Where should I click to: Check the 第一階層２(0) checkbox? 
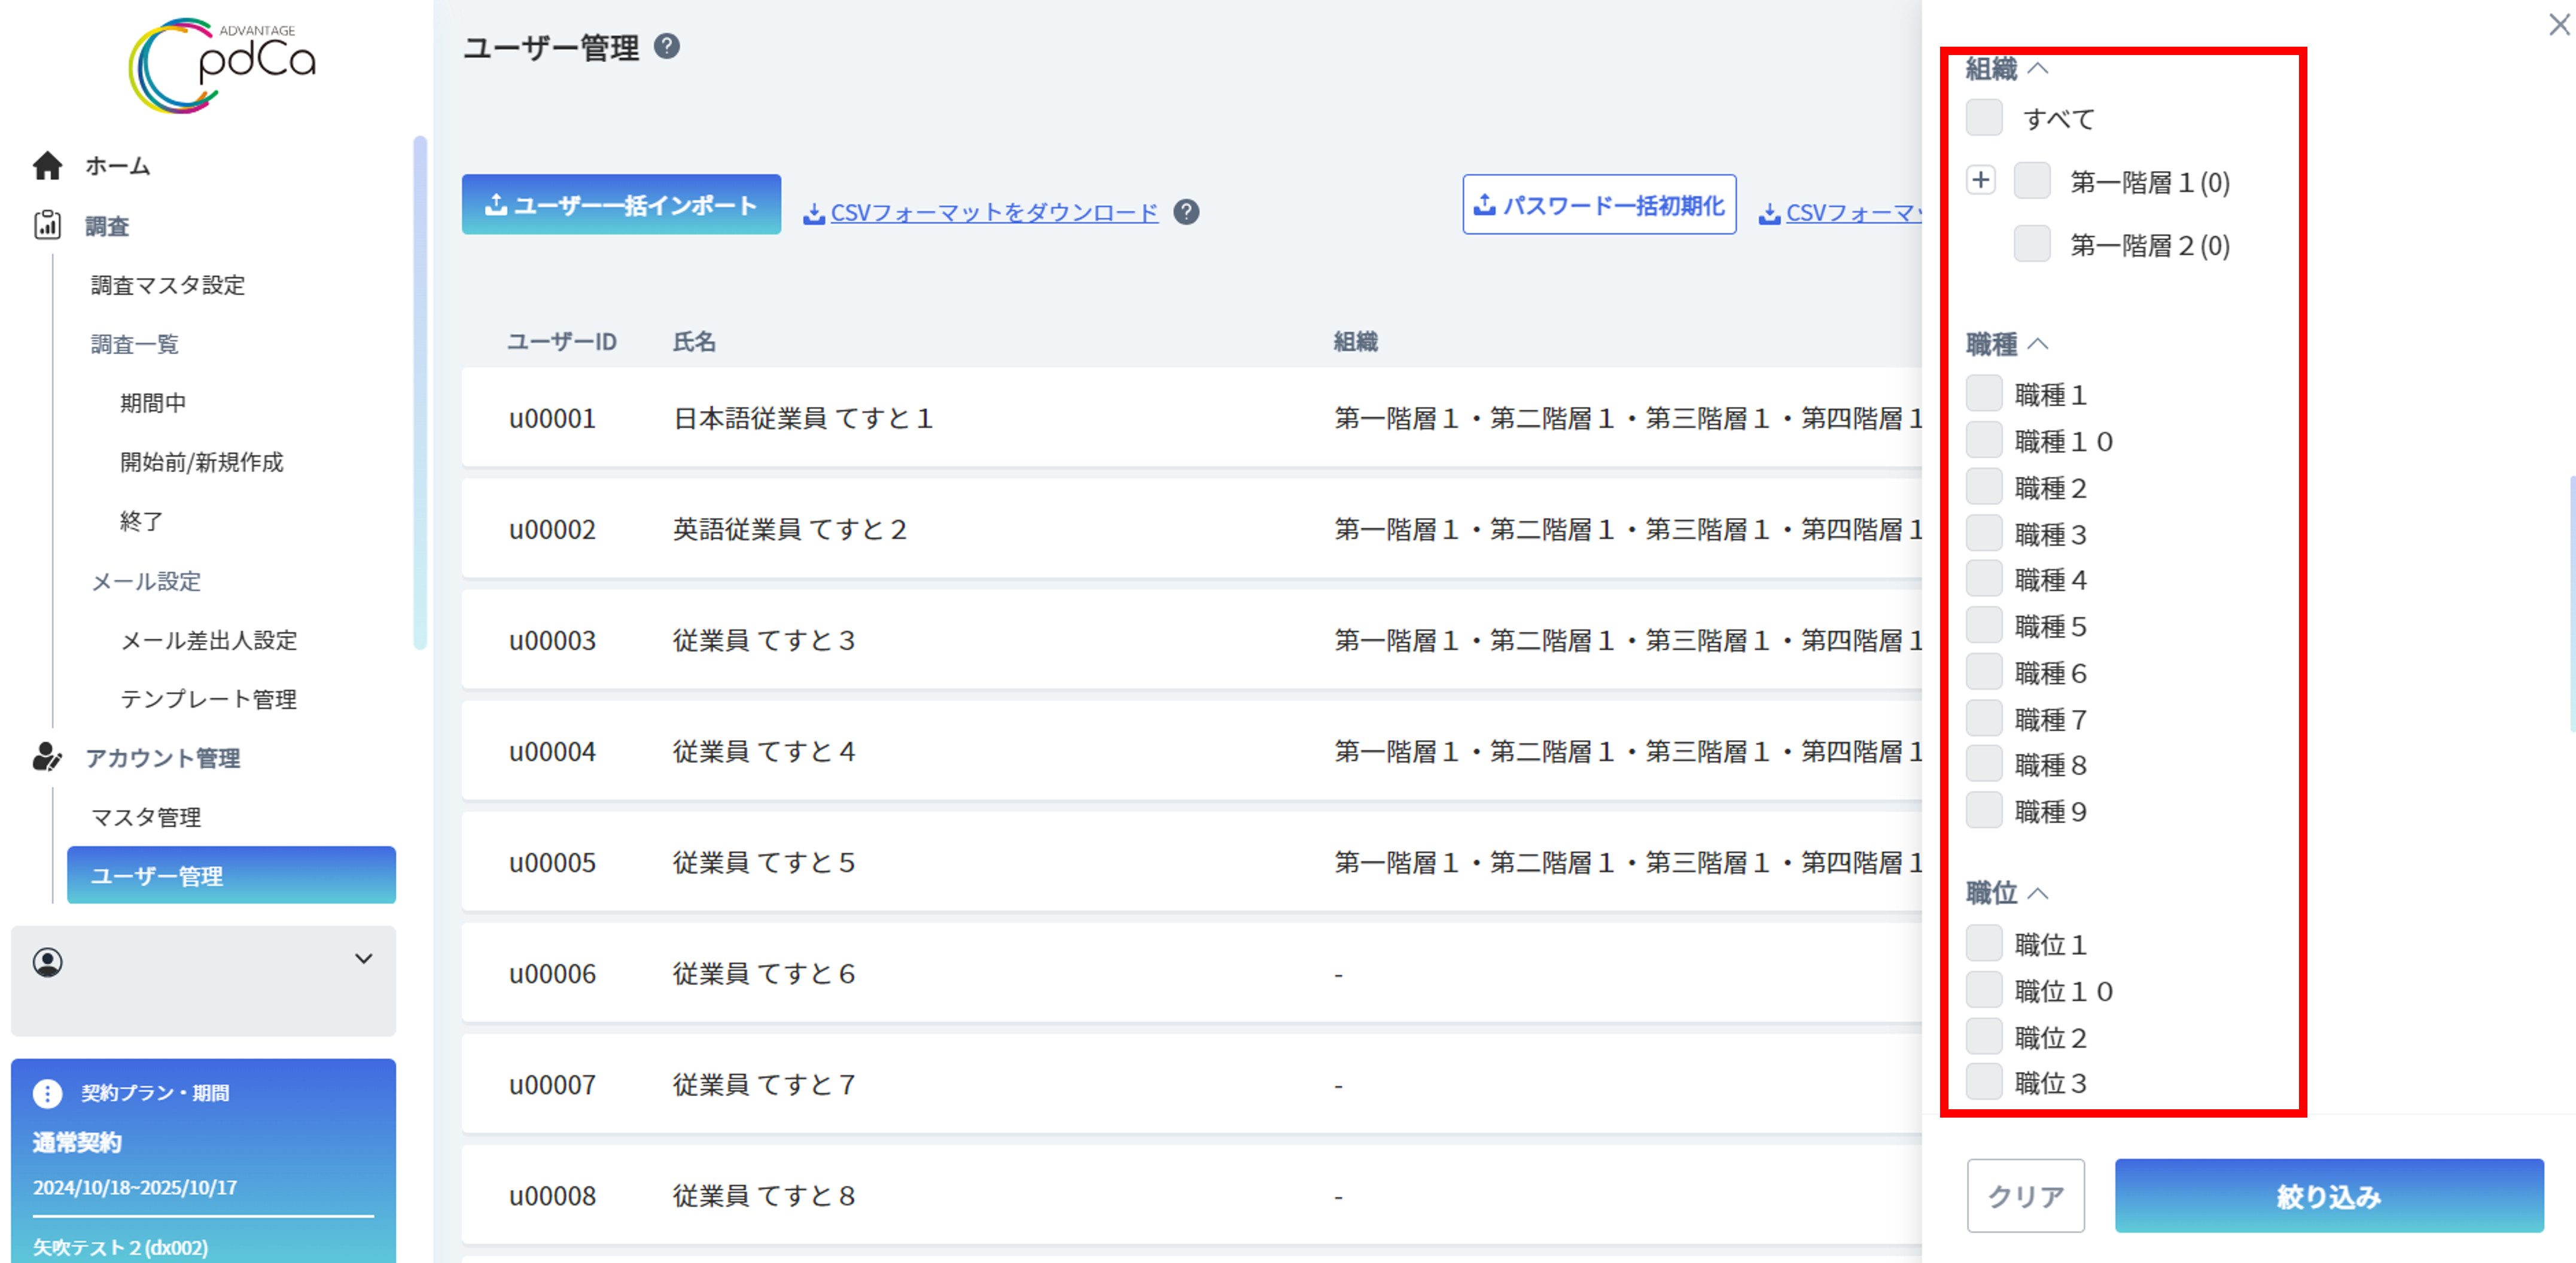pyautogui.click(x=2032, y=244)
